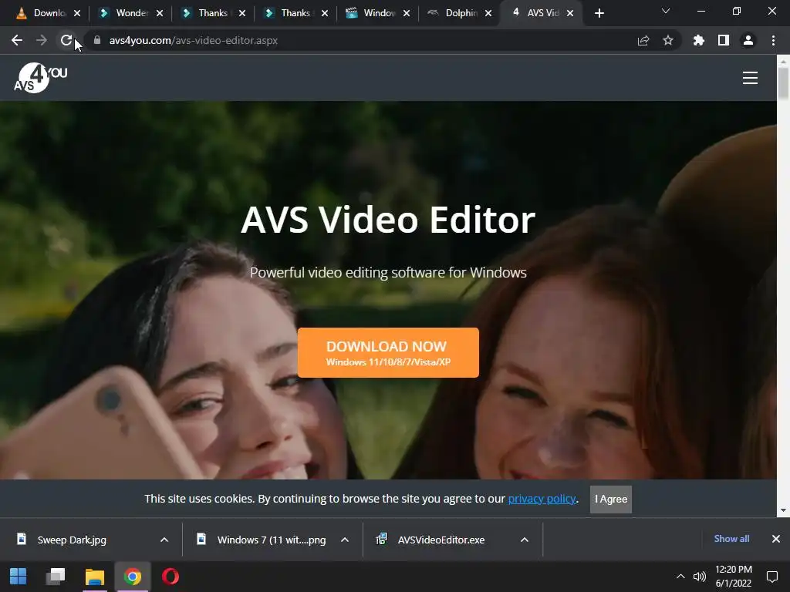Switch to the first Thanks tab

tap(208, 13)
